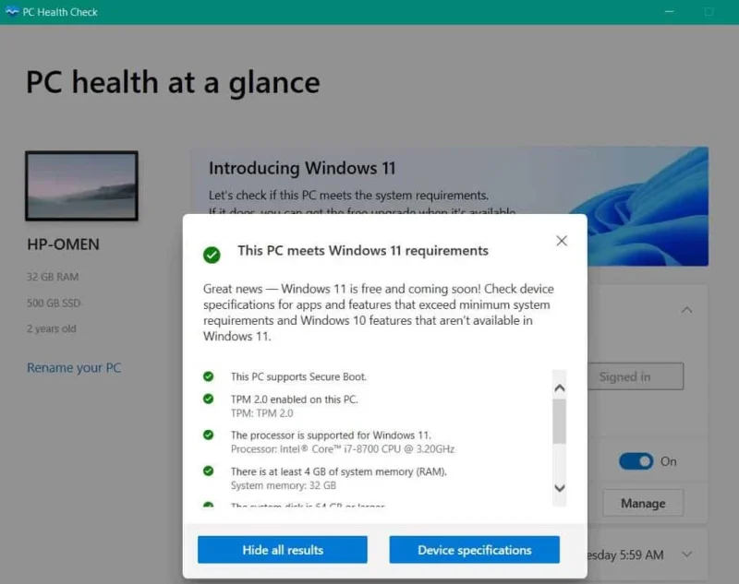This screenshot has height=584, width=739.
Task: Click the check icon beside processor supported
Action: click(209, 435)
